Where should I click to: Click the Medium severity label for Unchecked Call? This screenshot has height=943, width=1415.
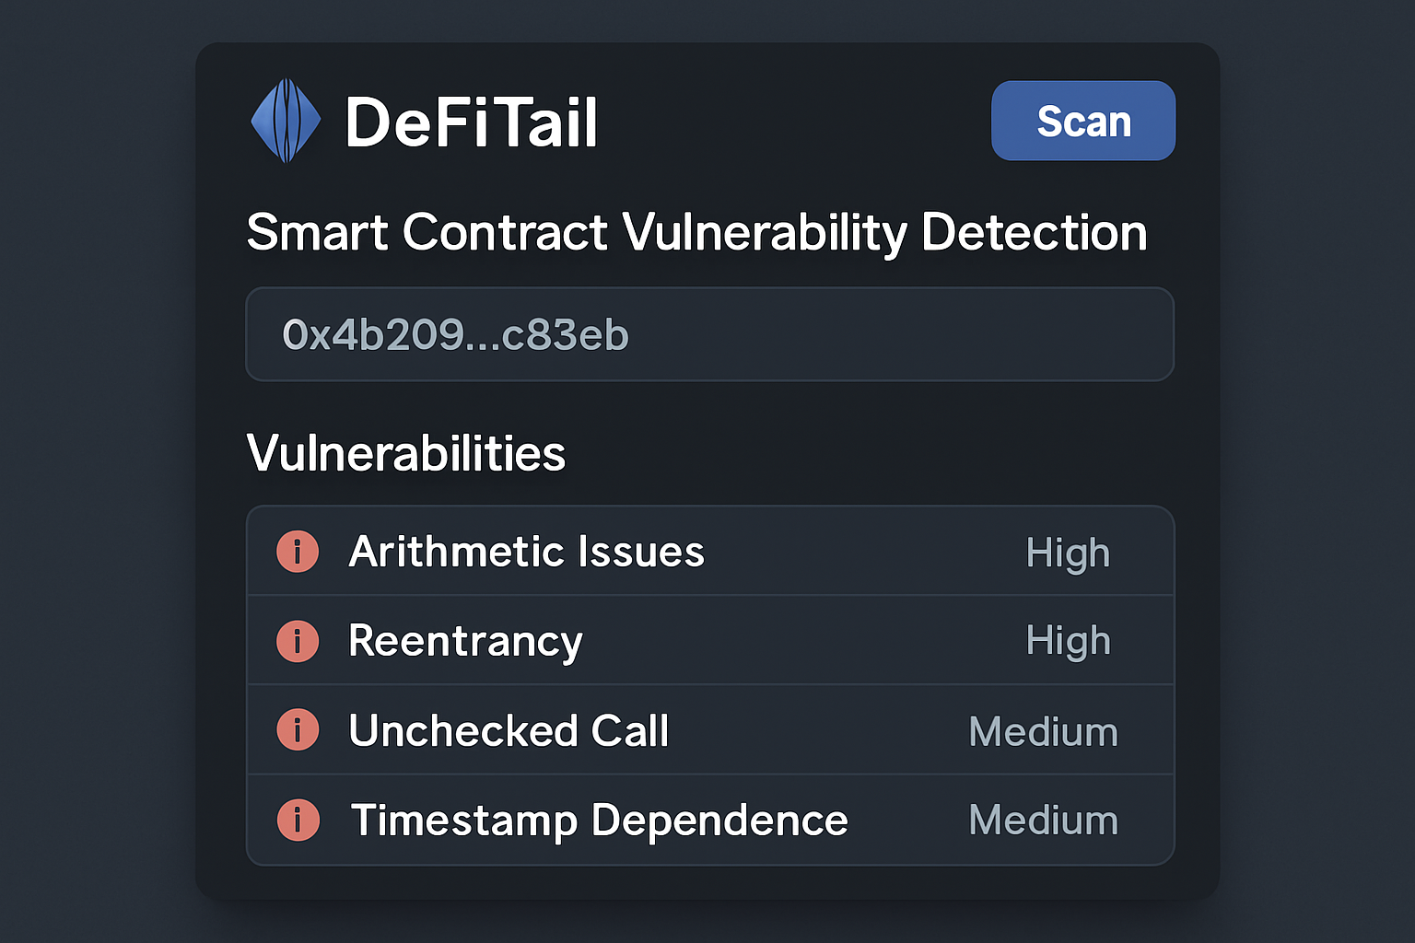[x=1043, y=729]
